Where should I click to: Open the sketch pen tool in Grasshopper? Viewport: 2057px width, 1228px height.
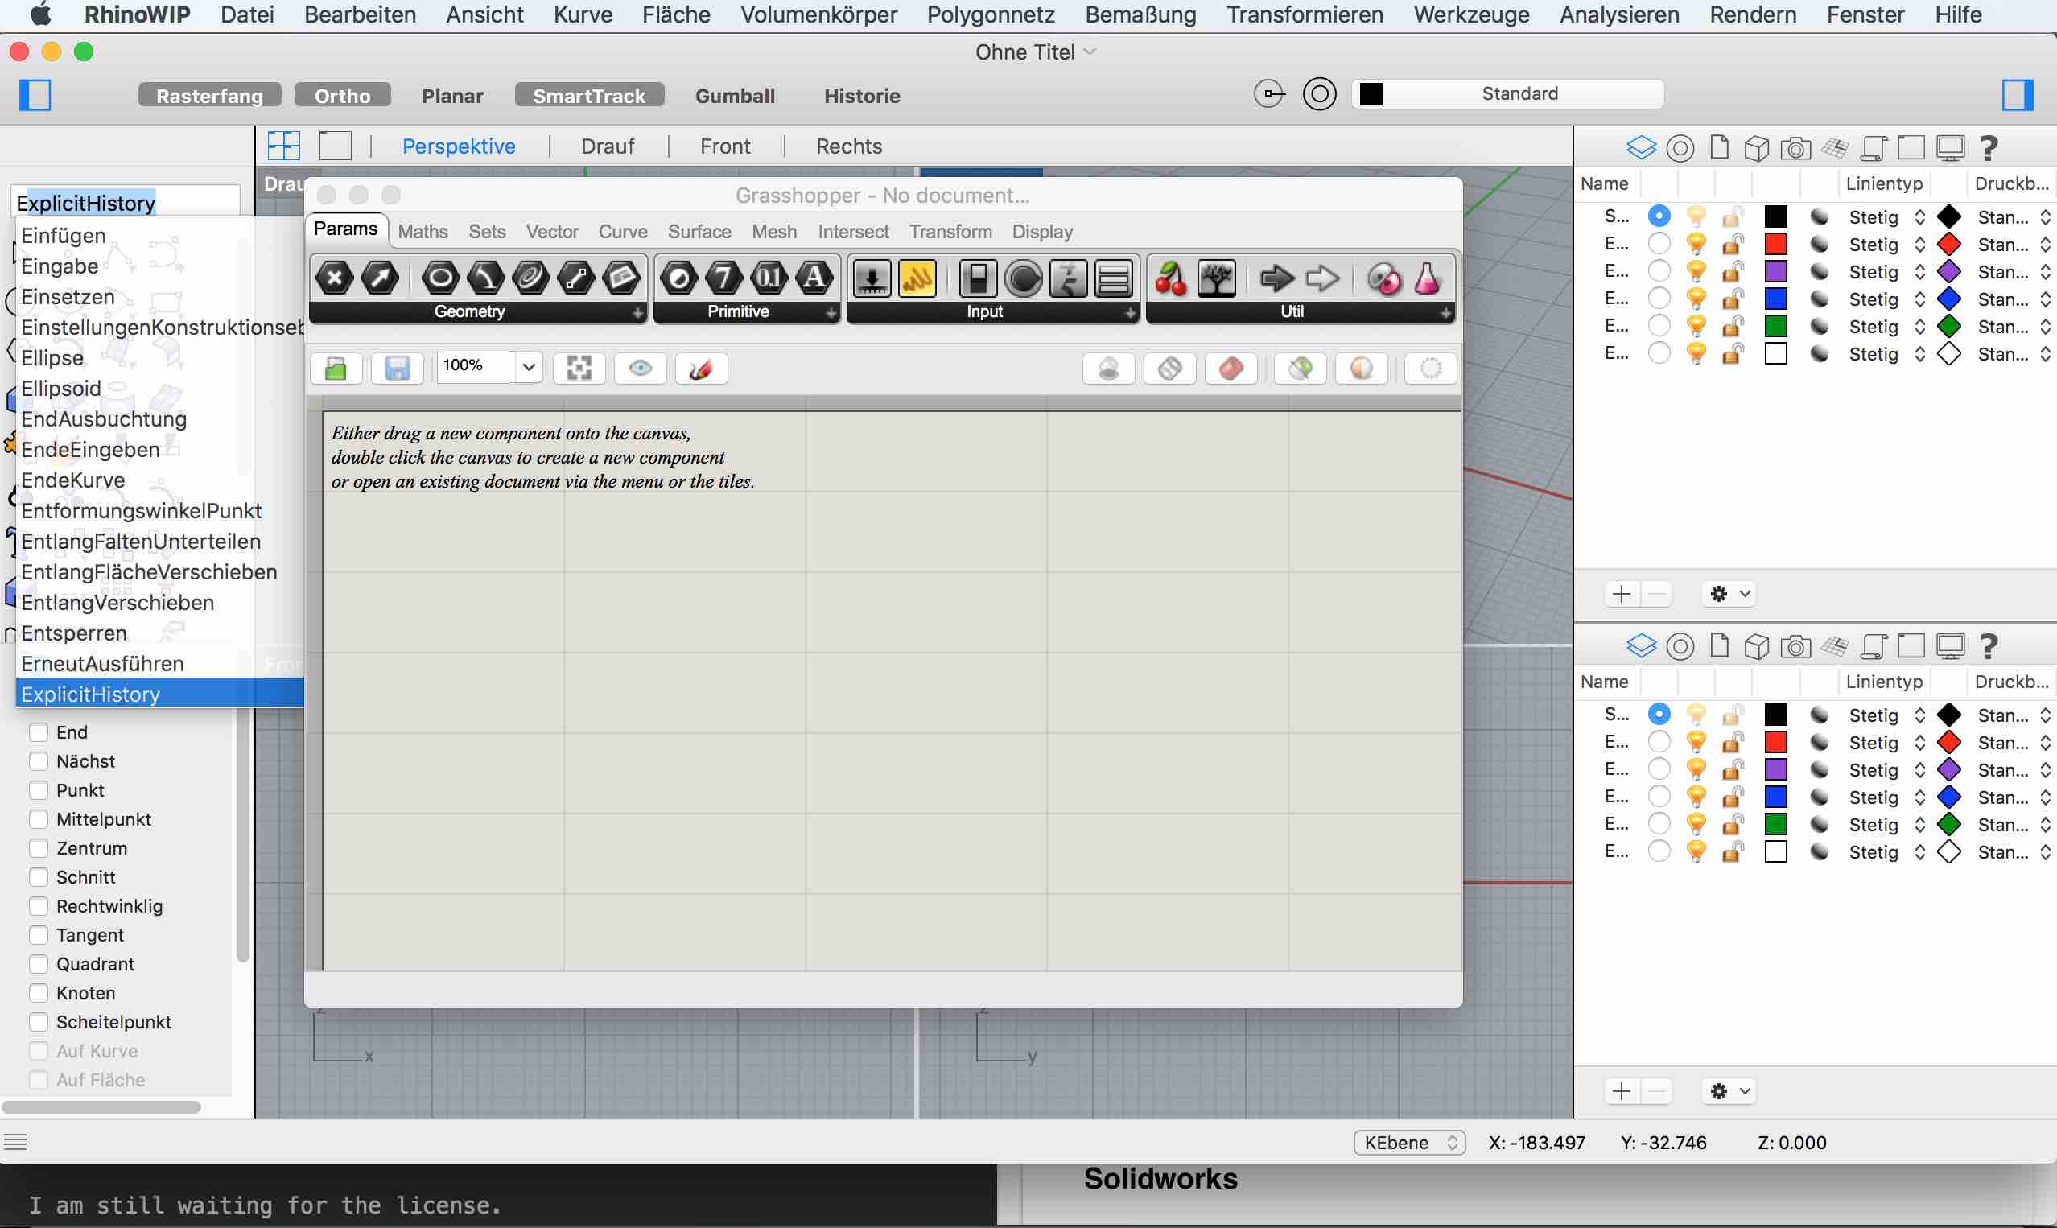[x=701, y=369]
